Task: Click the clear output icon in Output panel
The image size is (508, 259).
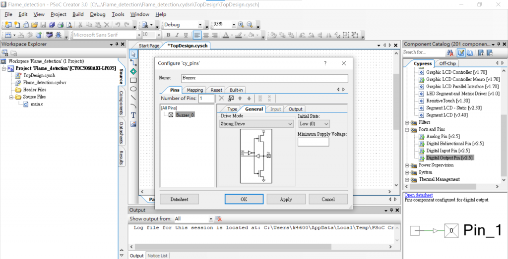Action: (218, 218)
